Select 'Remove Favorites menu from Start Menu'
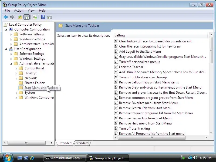 148,103
